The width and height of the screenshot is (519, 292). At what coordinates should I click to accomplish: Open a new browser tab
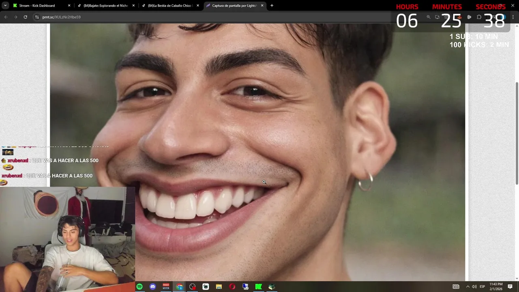(x=272, y=6)
